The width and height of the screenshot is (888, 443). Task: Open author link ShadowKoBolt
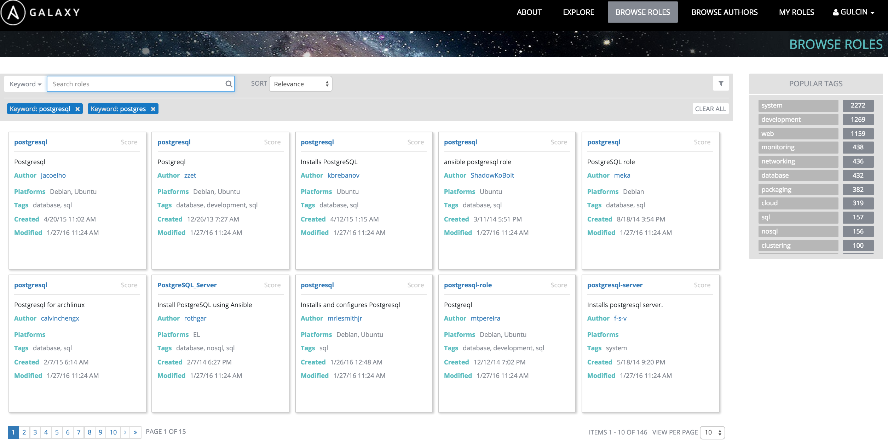(x=492, y=175)
